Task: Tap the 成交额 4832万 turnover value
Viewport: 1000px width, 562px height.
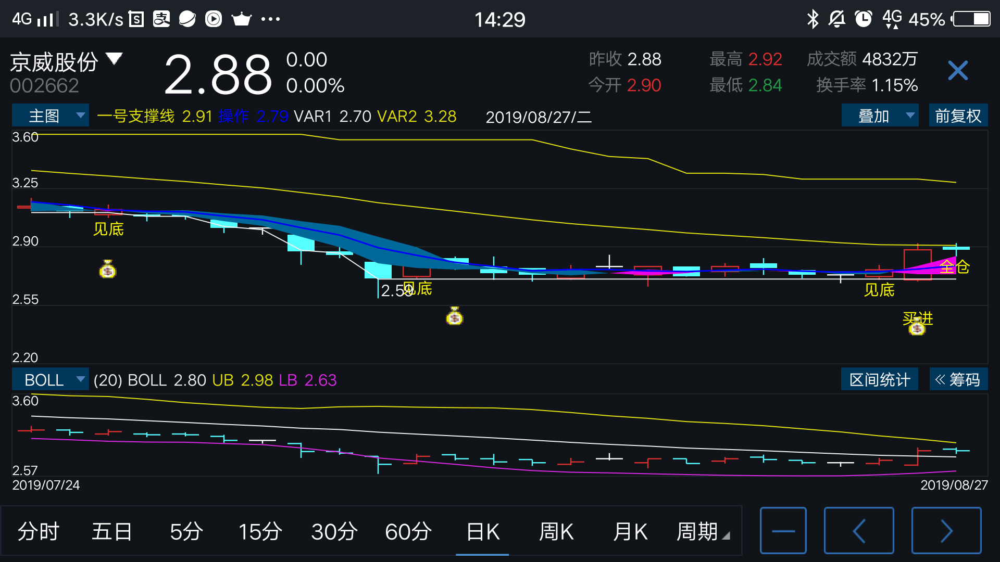Action: click(x=862, y=59)
